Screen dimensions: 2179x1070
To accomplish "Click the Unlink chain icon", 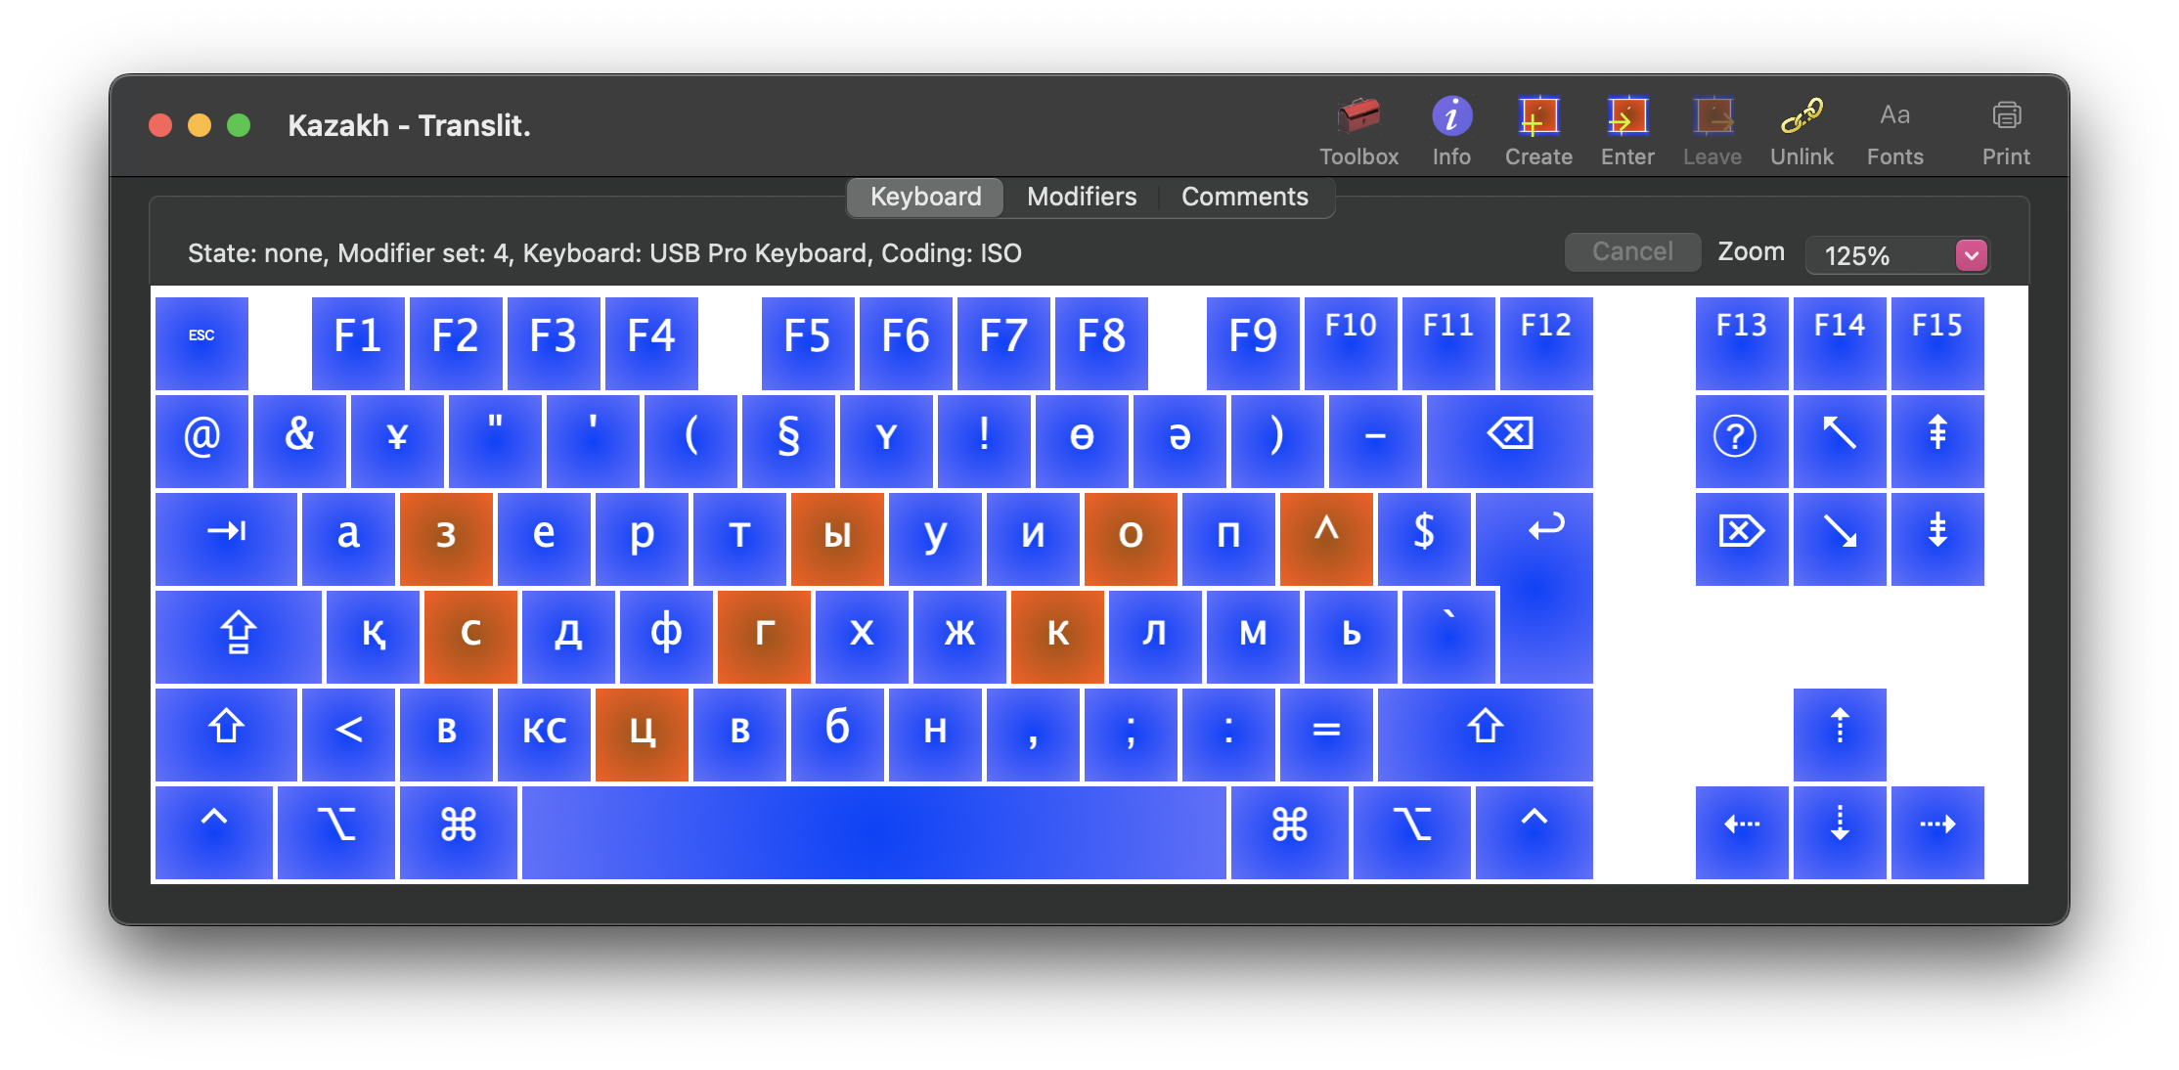I will tap(1801, 117).
